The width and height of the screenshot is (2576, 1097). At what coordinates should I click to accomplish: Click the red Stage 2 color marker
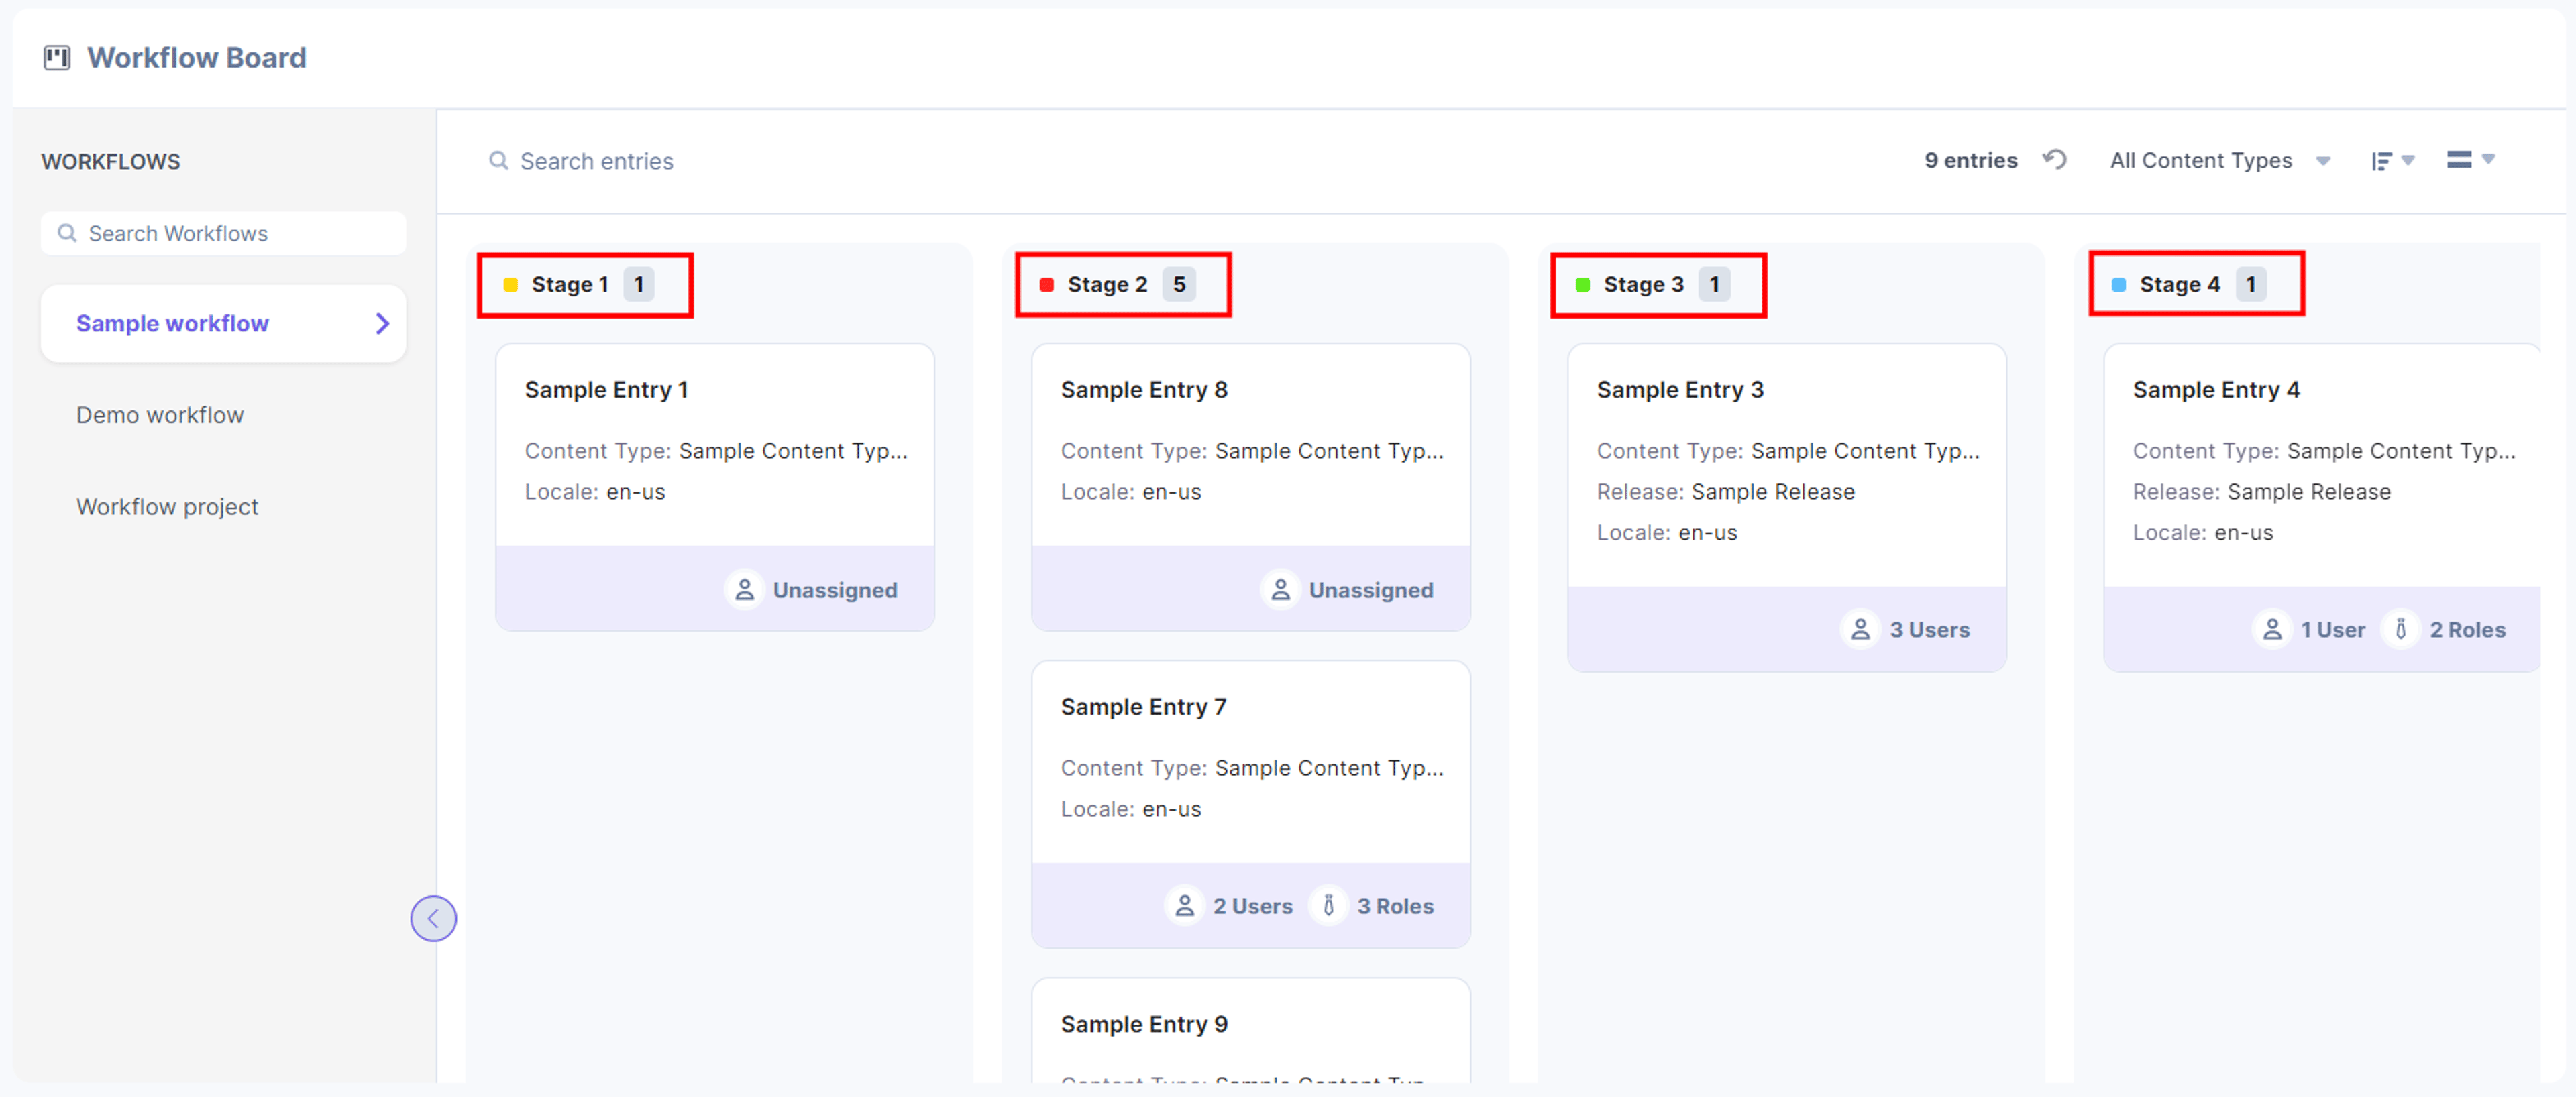point(1046,285)
